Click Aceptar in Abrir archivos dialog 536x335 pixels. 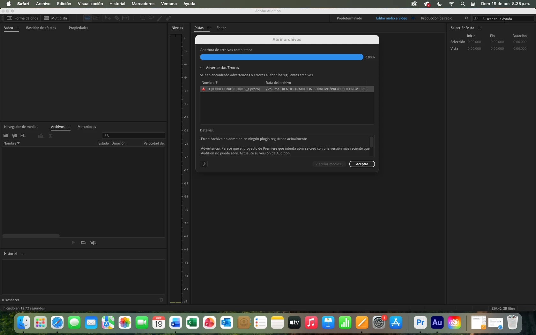(x=362, y=164)
